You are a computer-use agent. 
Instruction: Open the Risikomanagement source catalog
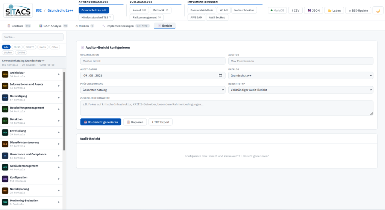tap(147, 17)
